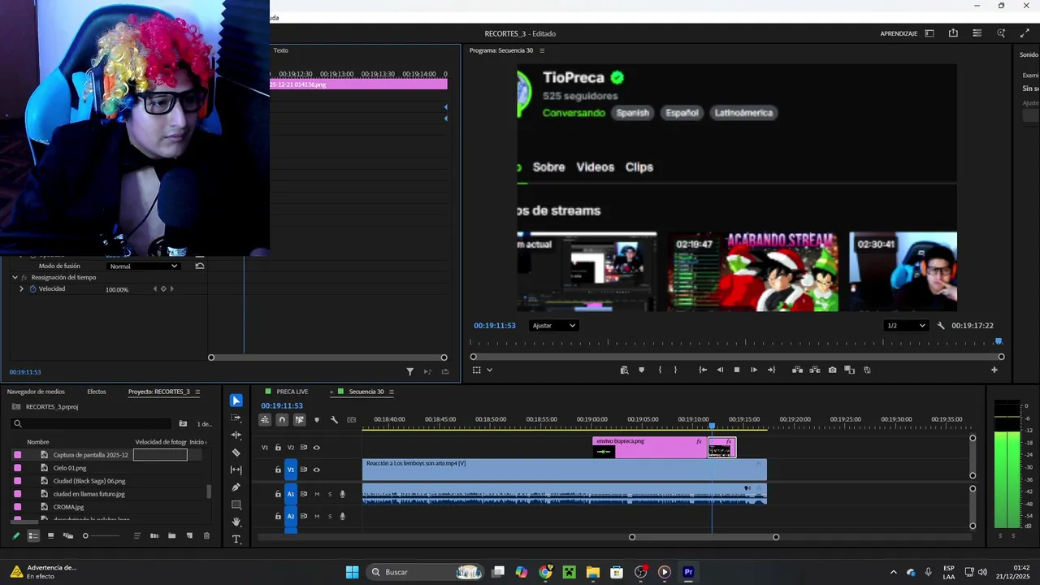Collapse Reasignación del tiempo section
The height and width of the screenshot is (585, 1040).
click(x=15, y=277)
